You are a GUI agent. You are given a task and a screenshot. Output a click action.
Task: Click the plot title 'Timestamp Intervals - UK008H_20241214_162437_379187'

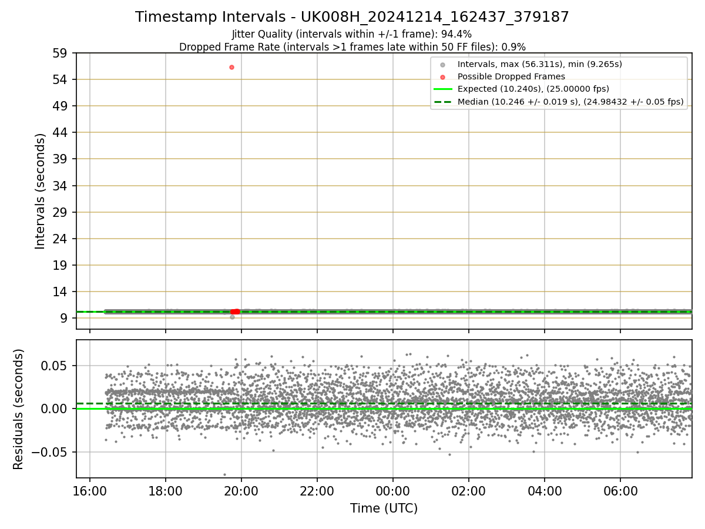pos(352,17)
